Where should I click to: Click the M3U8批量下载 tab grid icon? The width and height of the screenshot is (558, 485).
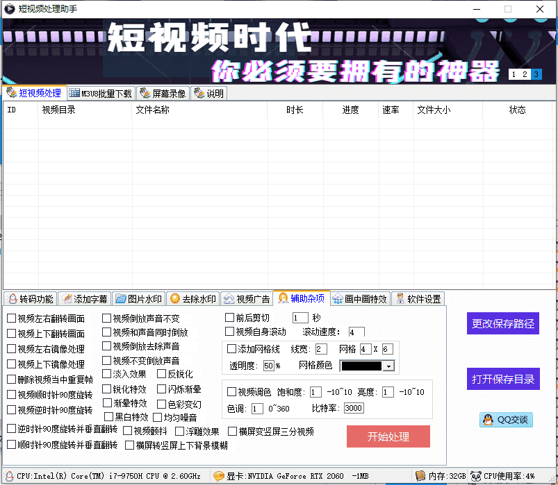coord(74,93)
